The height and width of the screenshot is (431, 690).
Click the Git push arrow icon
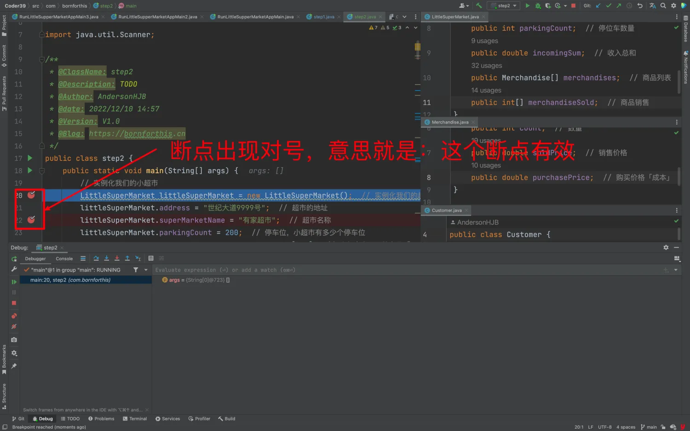pos(619,6)
